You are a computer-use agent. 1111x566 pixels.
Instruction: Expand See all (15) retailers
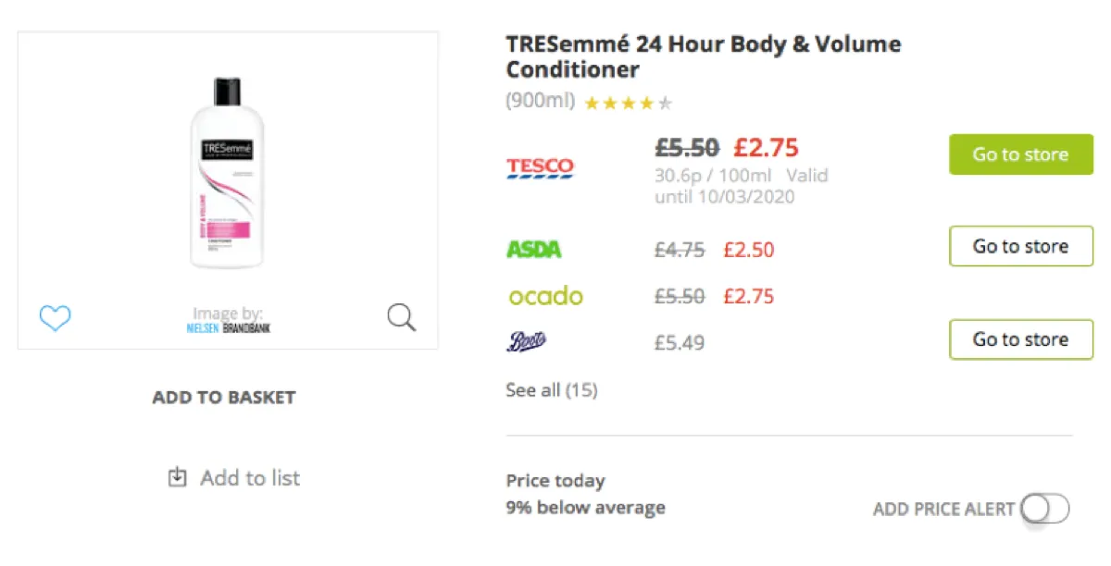coord(552,390)
